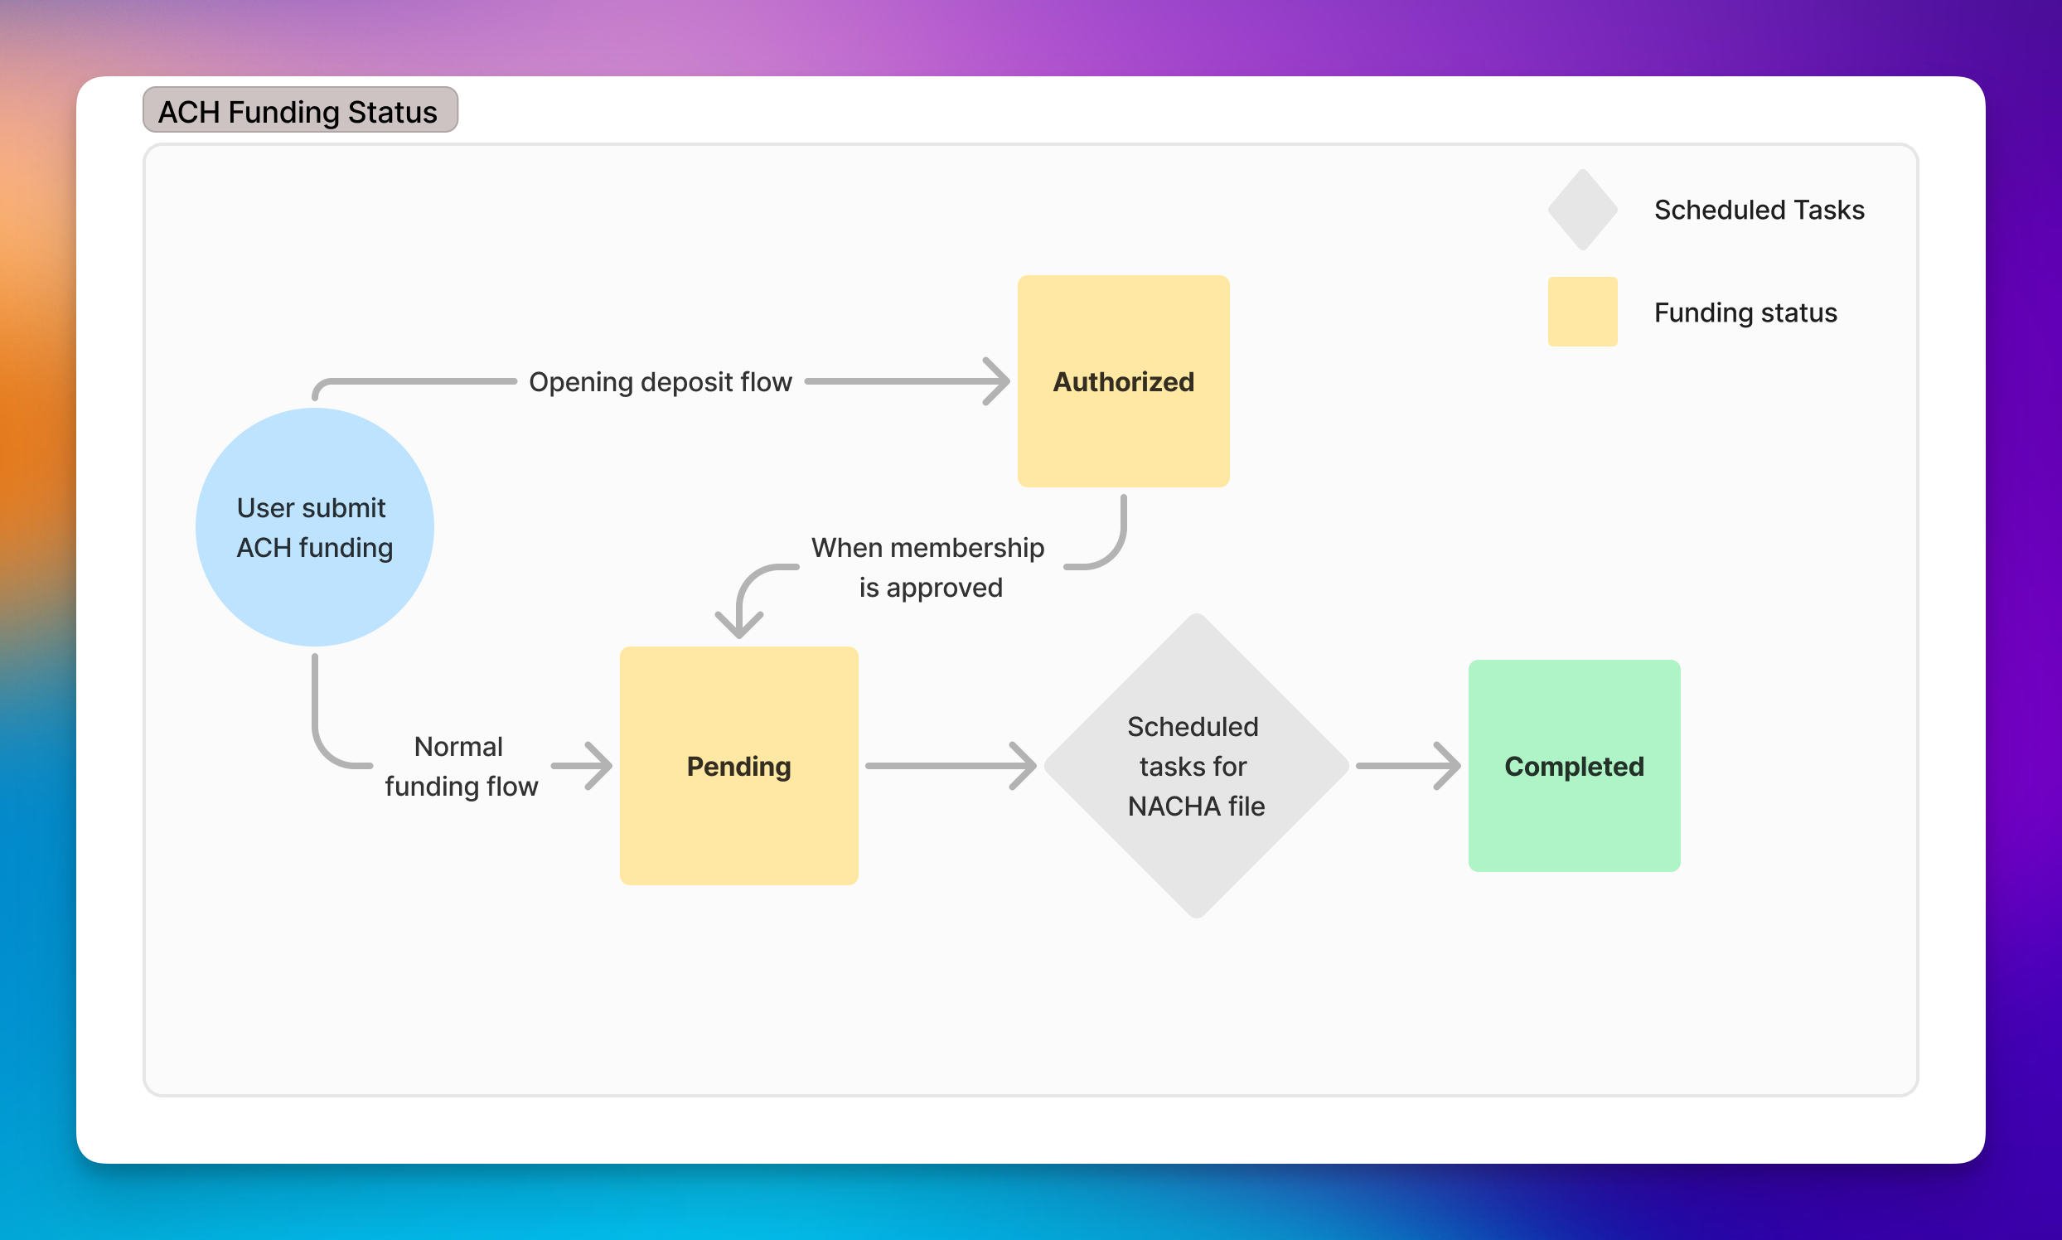
Task: Click the downward arrowhead above Pending box
Action: 739,625
